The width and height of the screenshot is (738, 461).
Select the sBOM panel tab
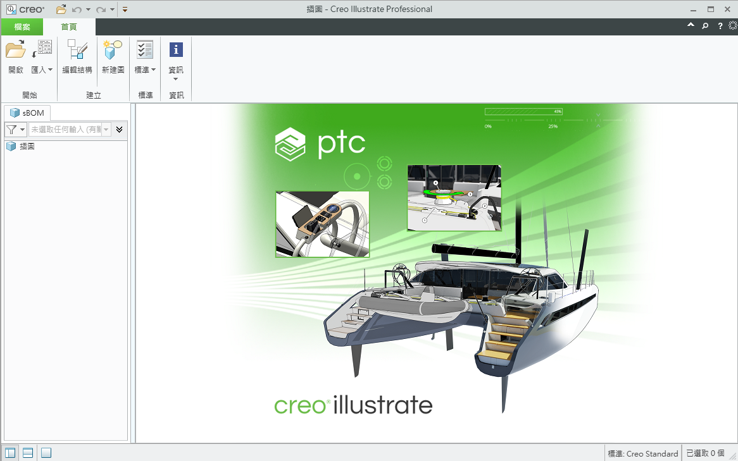(x=27, y=113)
